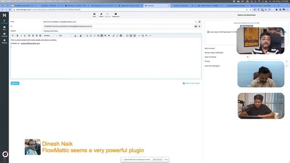This screenshot has width=290, height=163.
Task: Go to Mail in the left sidebar
Action: tap(4, 28)
